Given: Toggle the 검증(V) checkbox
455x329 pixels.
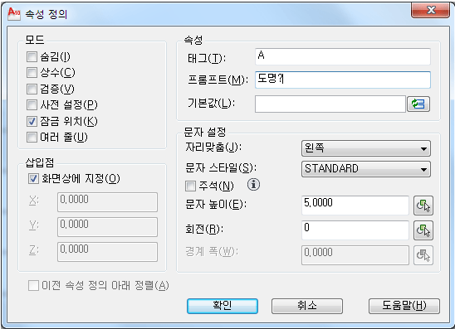Looking at the screenshot, I should pyautogui.click(x=32, y=89).
